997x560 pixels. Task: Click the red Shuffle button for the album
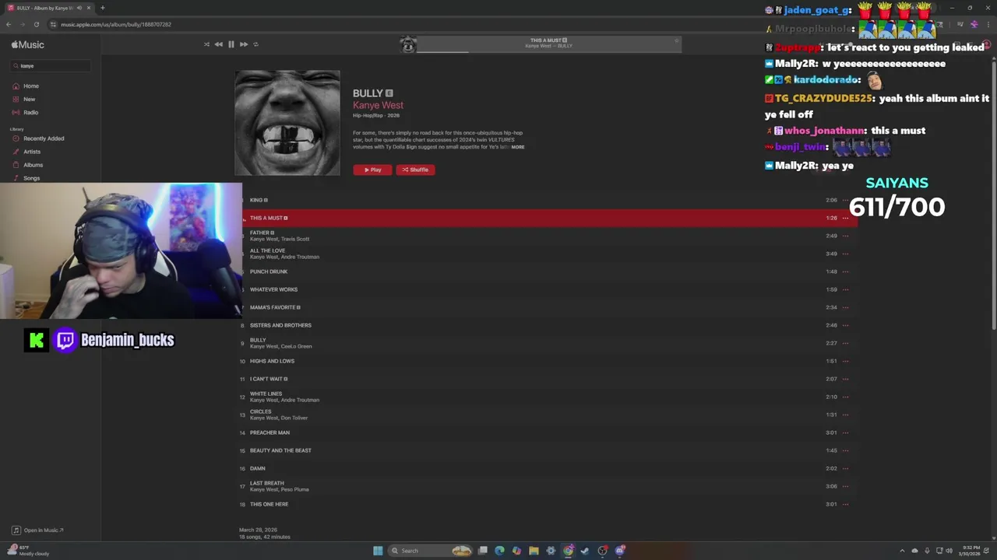415,170
